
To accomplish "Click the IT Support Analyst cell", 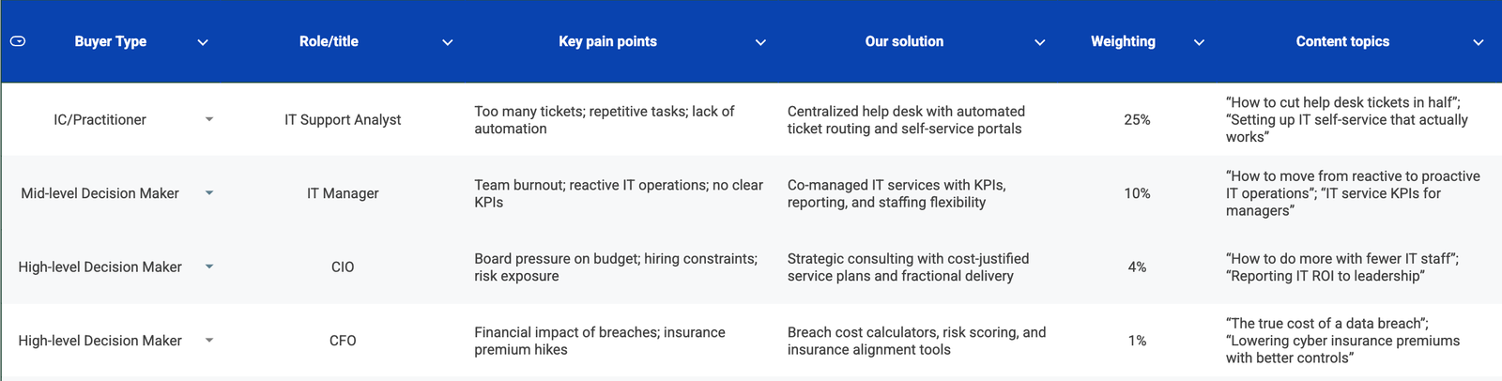I will tap(343, 120).
